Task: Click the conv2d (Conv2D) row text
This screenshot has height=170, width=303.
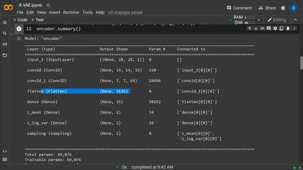Action: tap(45, 70)
